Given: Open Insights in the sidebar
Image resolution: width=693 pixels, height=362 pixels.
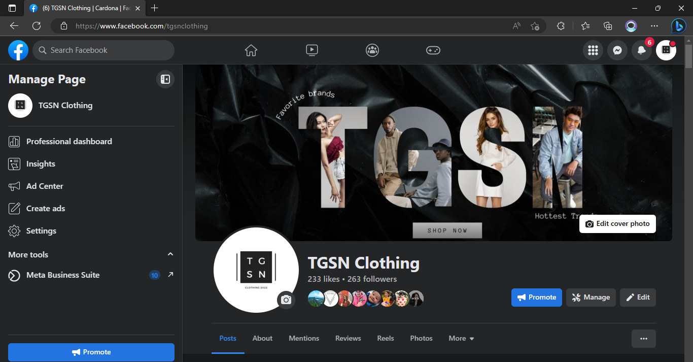Looking at the screenshot, I should (x=91, y=164).
